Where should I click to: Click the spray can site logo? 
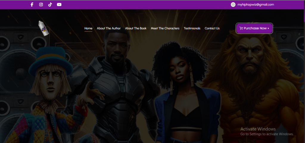click(x=43, y=29)
